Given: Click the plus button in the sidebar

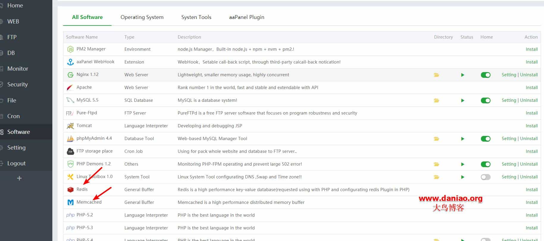Looking at the screenshot, I should pyautogui.click(x=19, y=178).
